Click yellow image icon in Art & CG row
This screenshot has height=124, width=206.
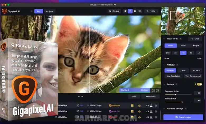pyautogui.click(x=132, y=112)
